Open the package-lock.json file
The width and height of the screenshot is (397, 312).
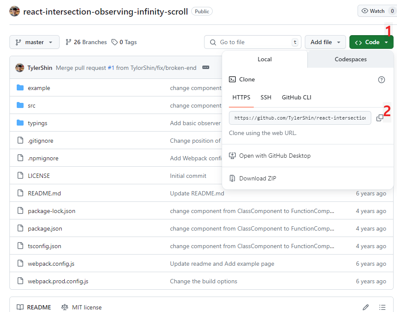tap(51, 211)
